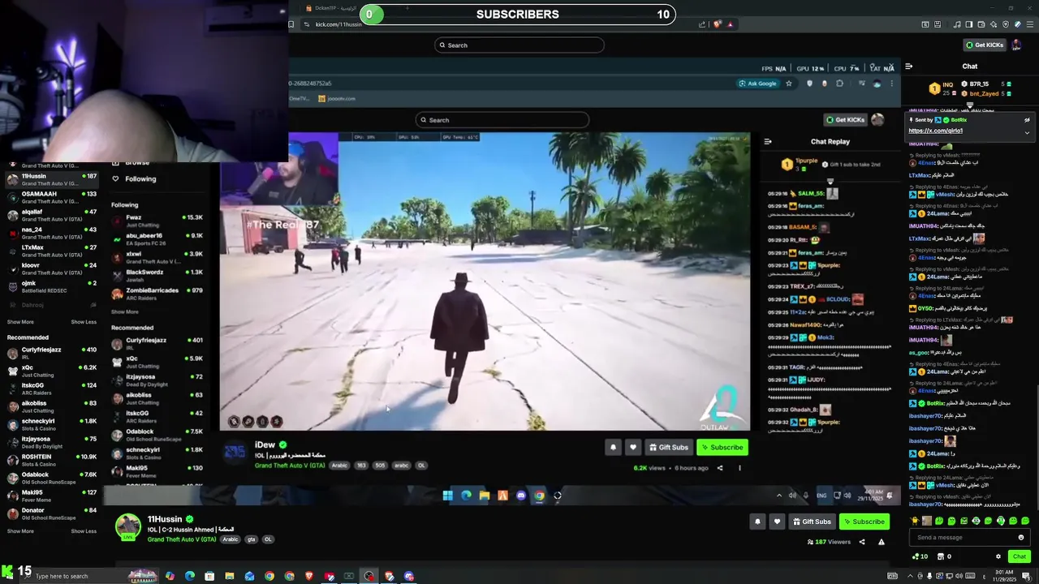This screenshot has width=1039, height=584.
Task: Open alqallaf's channel in the sidebar
Action: point(52,216)
